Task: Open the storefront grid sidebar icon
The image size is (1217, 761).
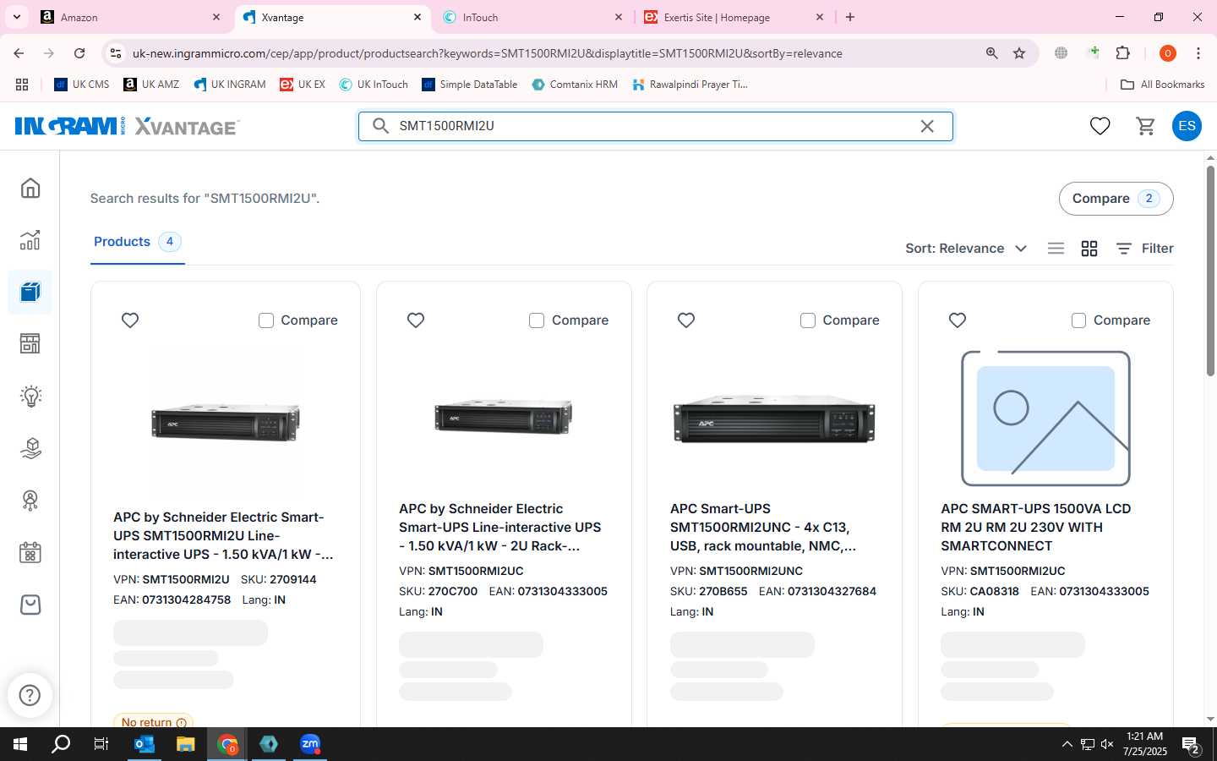Action: coord(30,344)
